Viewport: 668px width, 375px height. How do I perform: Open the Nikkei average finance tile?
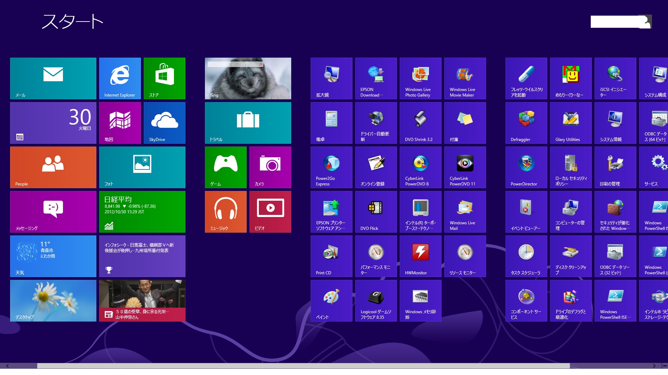point(142,211)
